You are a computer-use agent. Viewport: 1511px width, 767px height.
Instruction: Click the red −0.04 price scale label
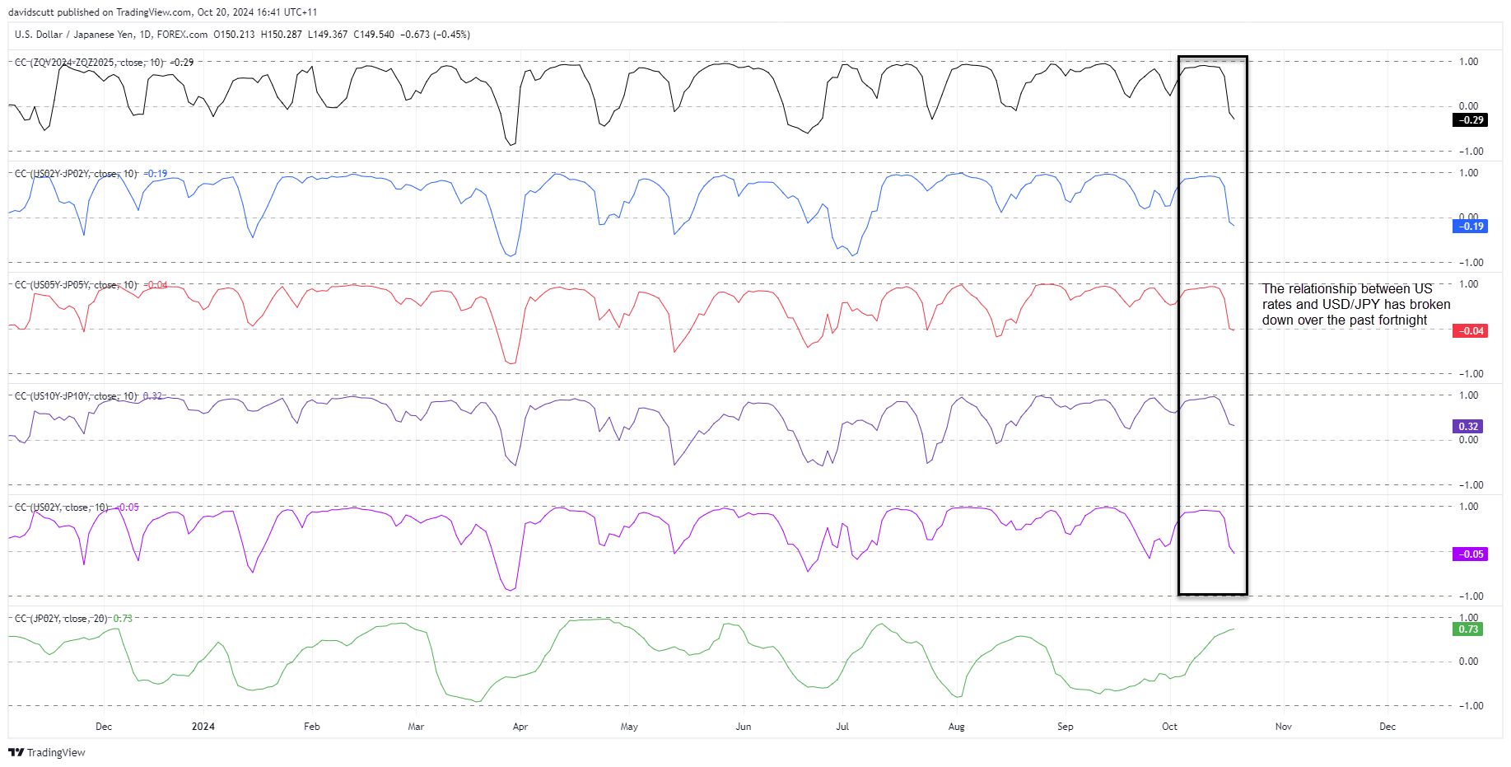click(x=1470, y=331)
